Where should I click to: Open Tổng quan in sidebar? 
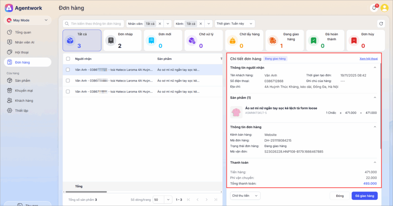coord(23,32)
